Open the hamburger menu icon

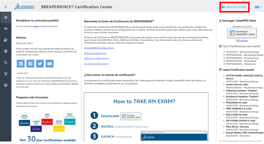click(x=6, y=7)
